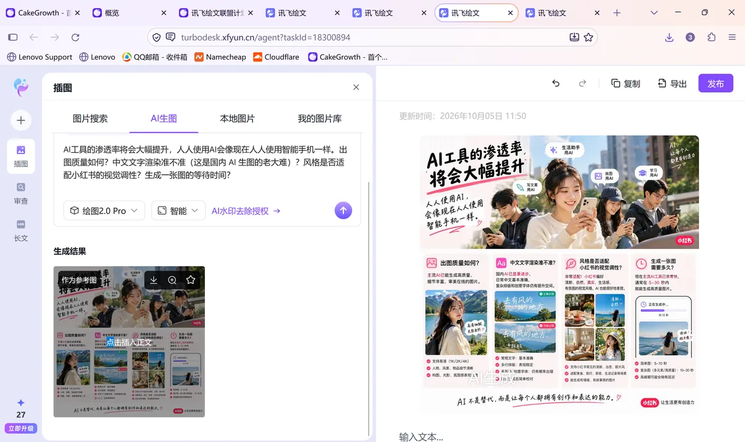Click the account badge showing 3
745x442 pixels.
click(x=690, y=37)
